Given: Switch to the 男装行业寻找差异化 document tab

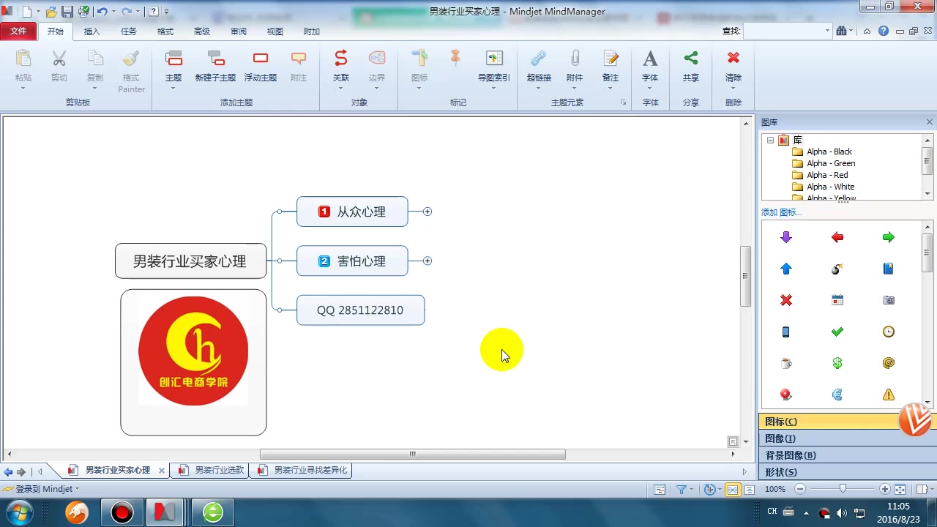Looking at the screenshot, I should coord(304,470).
